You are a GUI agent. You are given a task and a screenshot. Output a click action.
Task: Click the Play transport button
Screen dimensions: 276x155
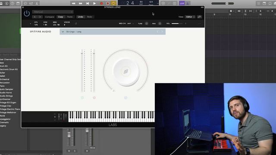94,3
